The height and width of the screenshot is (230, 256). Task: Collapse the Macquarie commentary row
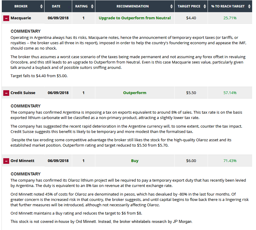[6, 18]
